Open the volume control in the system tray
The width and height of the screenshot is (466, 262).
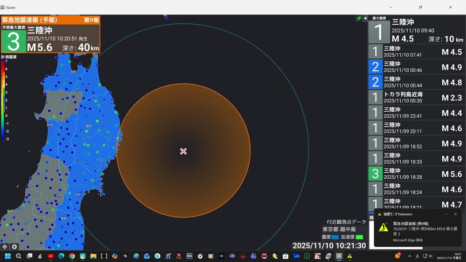431,256
